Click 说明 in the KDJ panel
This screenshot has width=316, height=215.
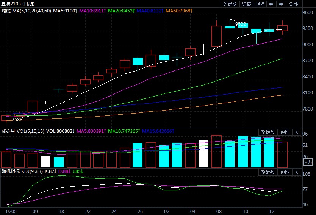pyautogui.click(x=285, y=172)
